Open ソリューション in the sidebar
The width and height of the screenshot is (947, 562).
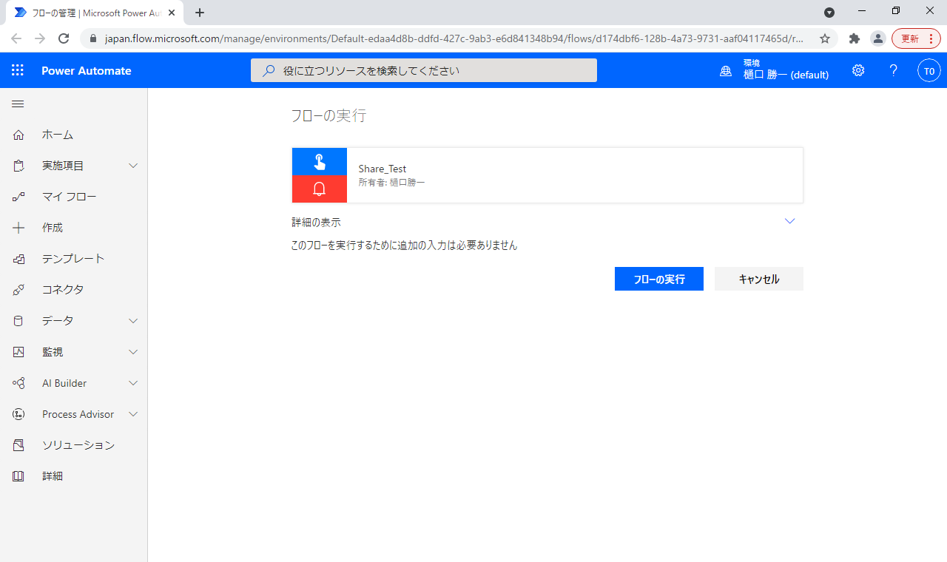(78, 445)
